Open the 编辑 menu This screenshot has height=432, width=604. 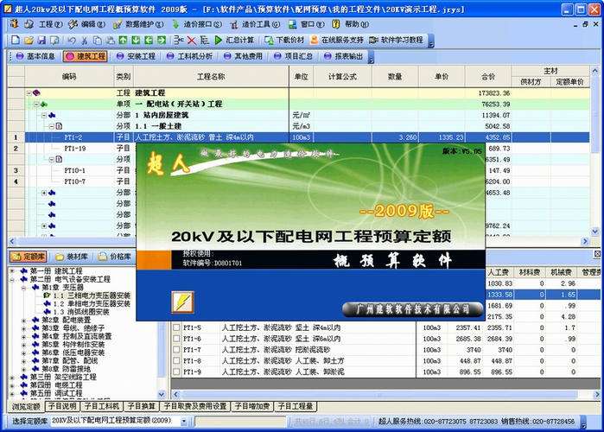[x=93, y=24]
